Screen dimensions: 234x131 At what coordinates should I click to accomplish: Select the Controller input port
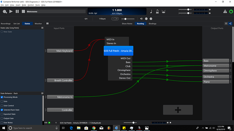(60, 110)
